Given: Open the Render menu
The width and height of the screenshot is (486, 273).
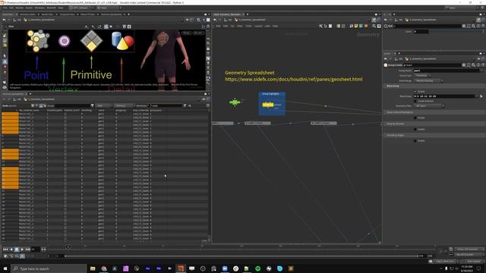Looking at the screenshot, I should (x=19, y=8).
